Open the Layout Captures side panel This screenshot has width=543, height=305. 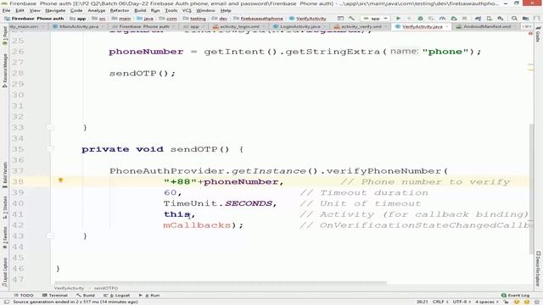point(5,271)
